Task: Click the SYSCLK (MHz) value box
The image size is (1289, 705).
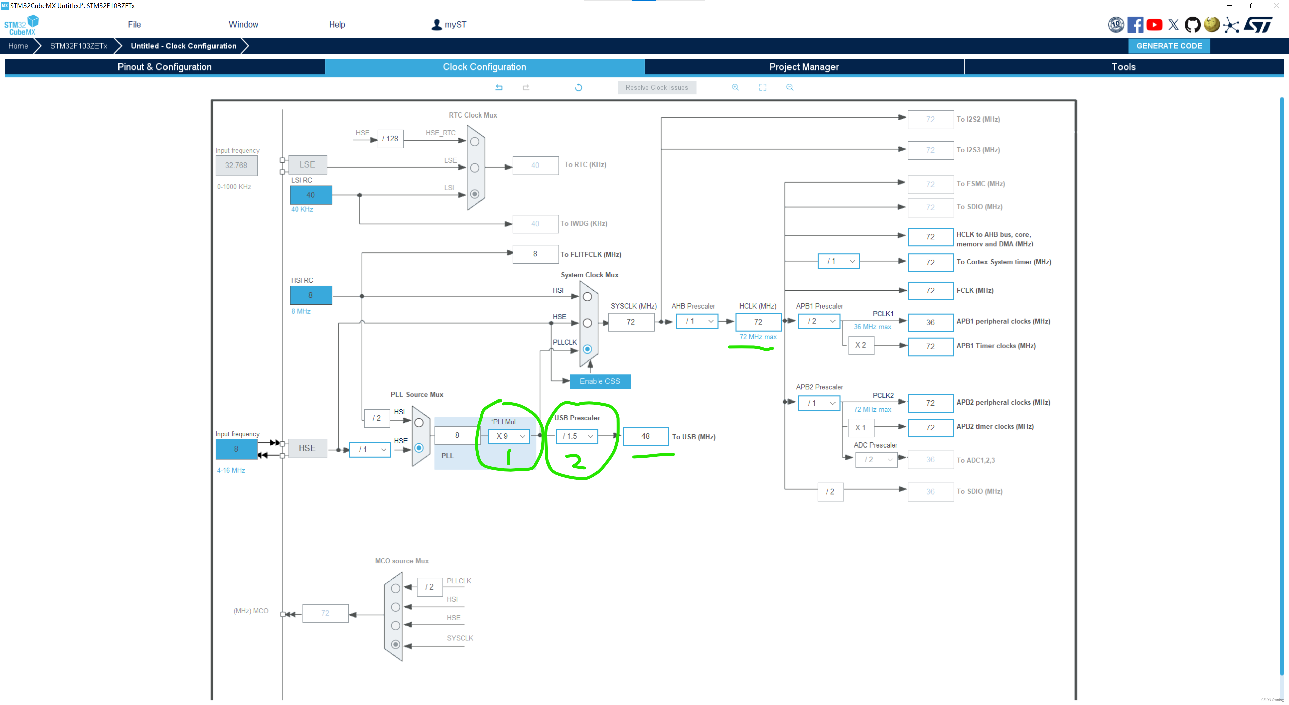Action: coord(631,322)
